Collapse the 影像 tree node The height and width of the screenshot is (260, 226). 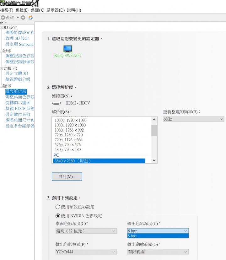click(1, 51)
